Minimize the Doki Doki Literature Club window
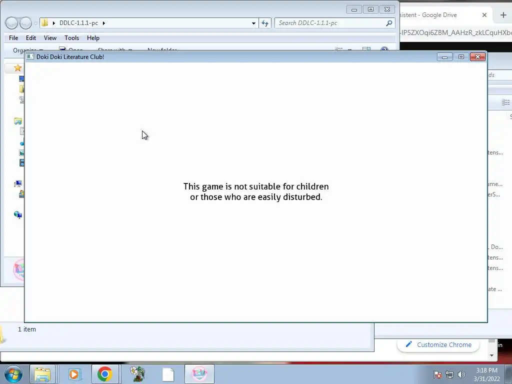This screenshot has height=384, width=512. click(x=444, y=57)
